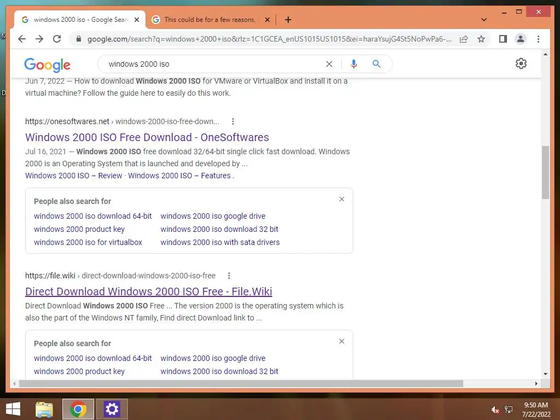Bookmark this page with the star icon
The width and height of the screenshot is (560, 420).
481,39
